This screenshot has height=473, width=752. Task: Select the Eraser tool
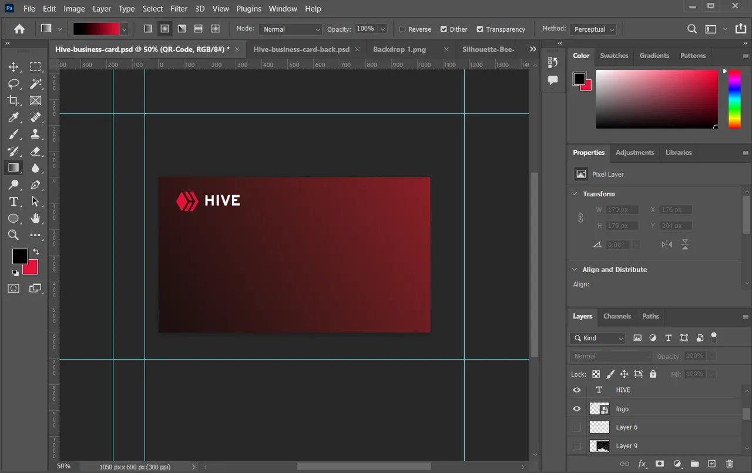(36, 151)
